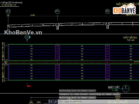Grab the command line drag handle

click(x=49, y=102)
